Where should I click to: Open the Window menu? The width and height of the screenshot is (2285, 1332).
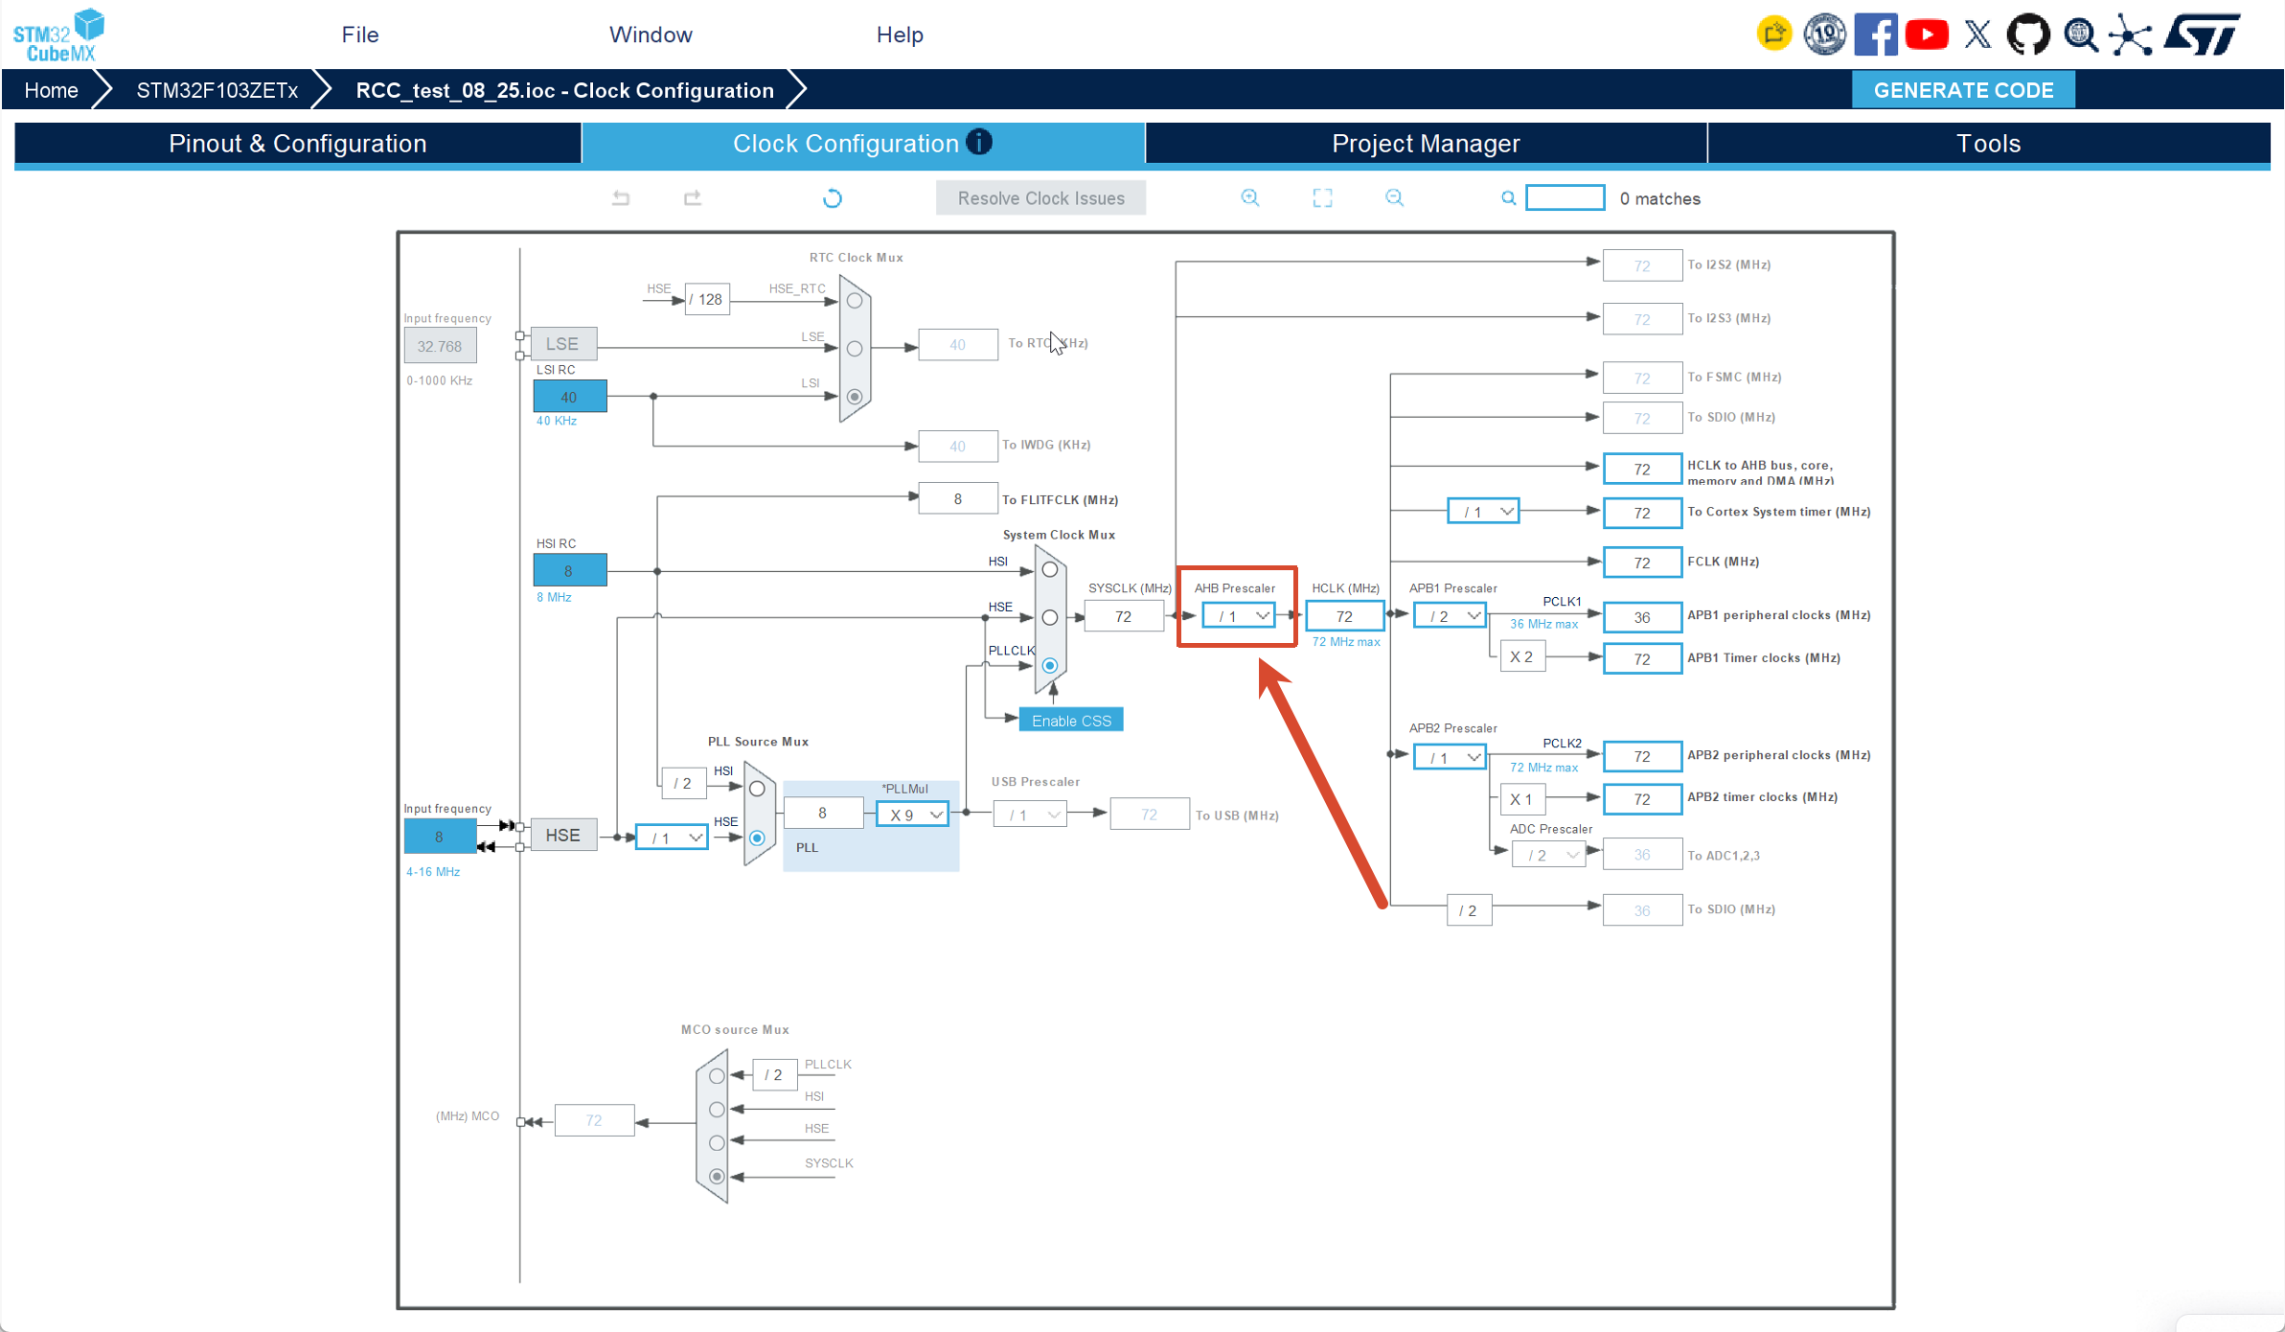(651, 34)
